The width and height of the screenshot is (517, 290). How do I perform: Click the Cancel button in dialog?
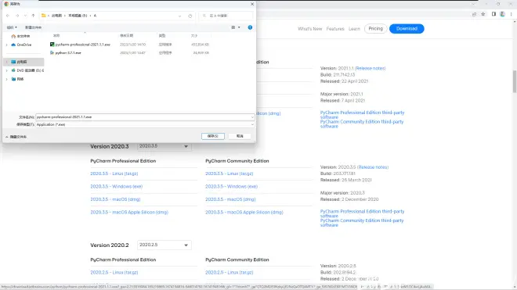pyautogui.click(x=240, y=136)
